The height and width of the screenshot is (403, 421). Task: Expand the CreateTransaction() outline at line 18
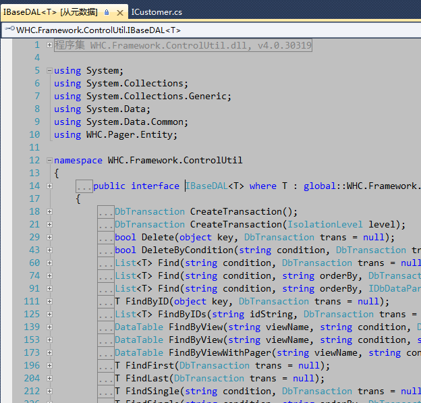point(49,212)
